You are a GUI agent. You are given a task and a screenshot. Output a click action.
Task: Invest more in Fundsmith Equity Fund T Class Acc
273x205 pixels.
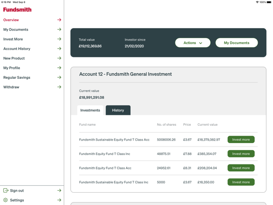(241, 168)
